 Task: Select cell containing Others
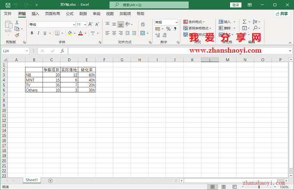(34, 90)
